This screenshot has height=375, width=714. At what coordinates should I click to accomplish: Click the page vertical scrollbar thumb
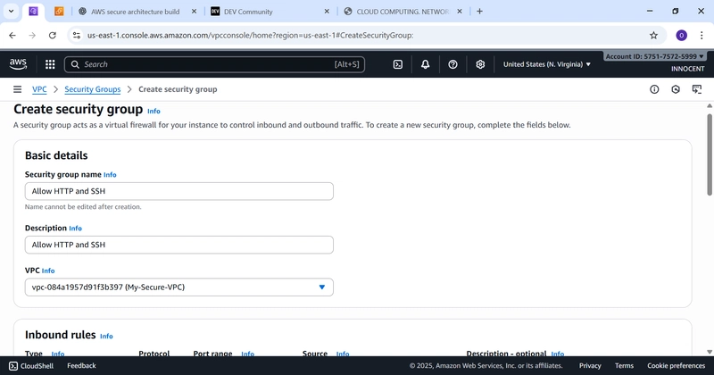coord(710,155)
